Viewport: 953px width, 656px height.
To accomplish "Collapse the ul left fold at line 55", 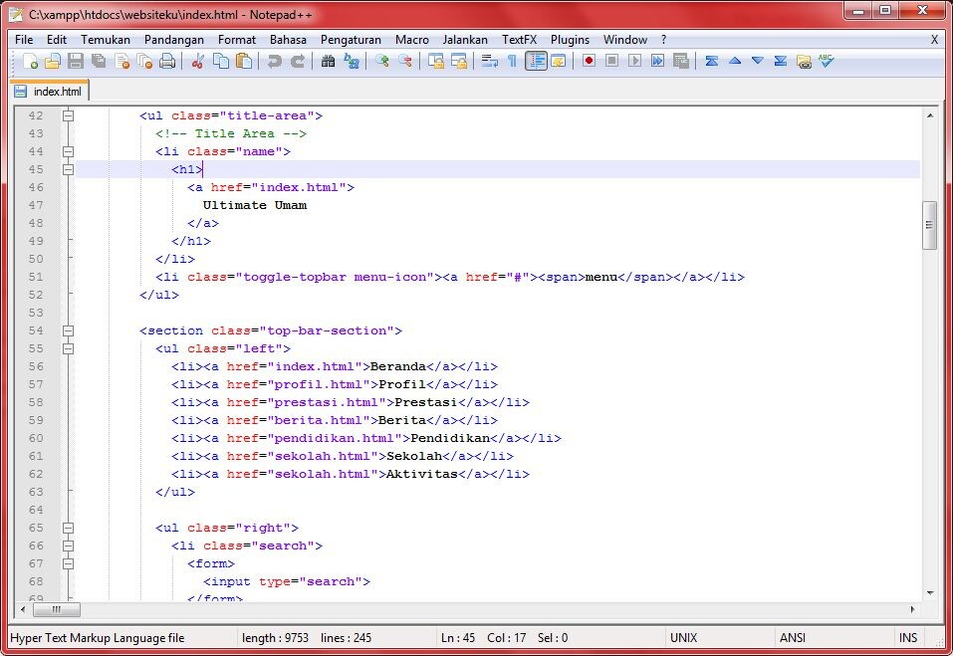I will (68, 348).
